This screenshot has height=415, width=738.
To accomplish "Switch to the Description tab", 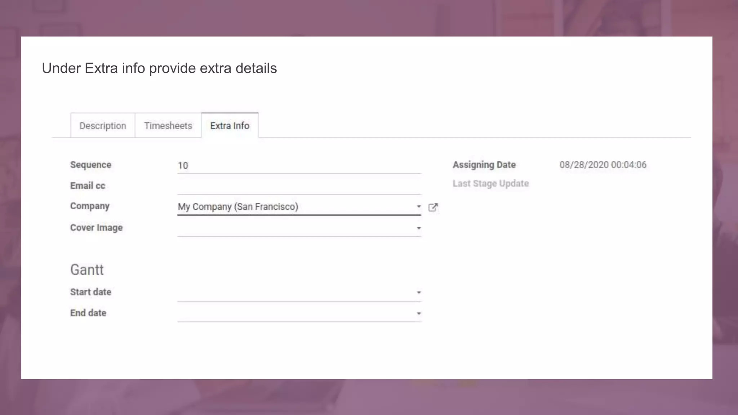I will (x=103, y=126).
